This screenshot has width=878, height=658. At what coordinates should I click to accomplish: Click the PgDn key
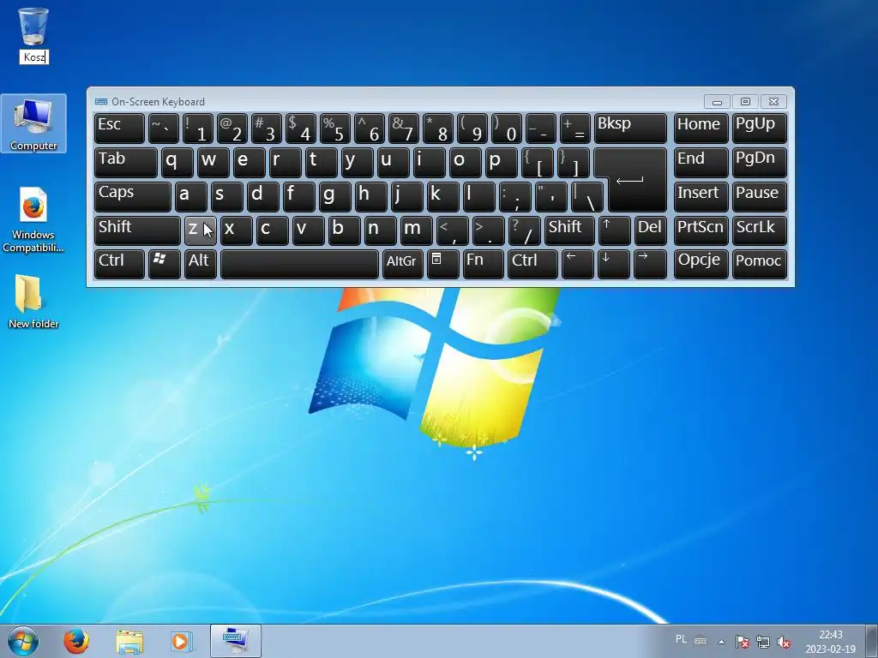tap(760, 163)
